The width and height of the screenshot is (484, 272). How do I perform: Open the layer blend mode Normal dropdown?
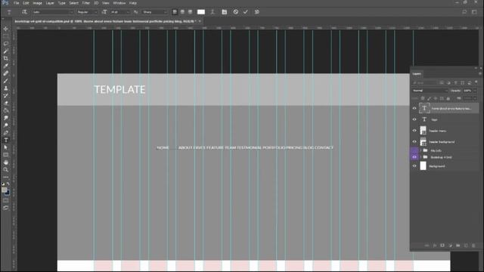point(430,91)
